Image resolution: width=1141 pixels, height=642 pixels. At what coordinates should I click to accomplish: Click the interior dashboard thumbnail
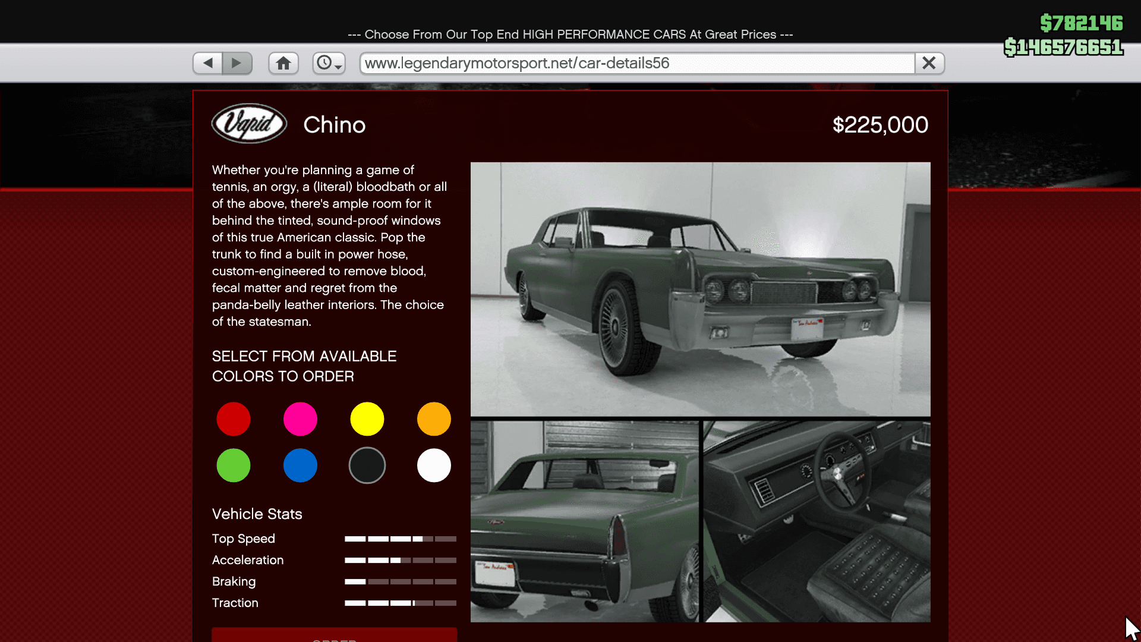pos(817,522)
